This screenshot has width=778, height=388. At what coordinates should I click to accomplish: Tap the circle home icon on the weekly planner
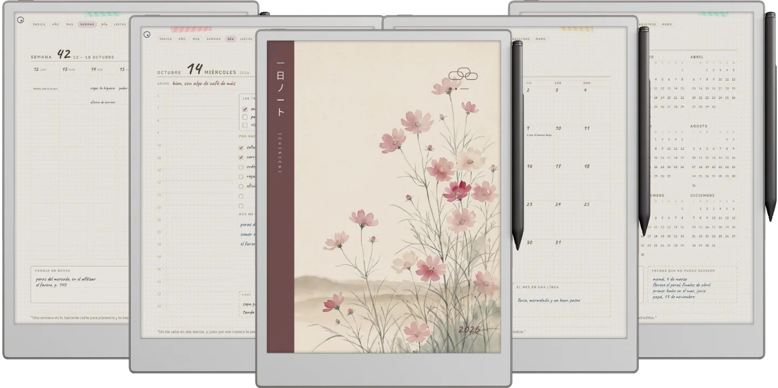21,20
